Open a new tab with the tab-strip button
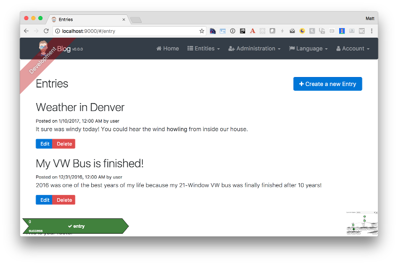This screenshot has width=398, height=265. (x=136, y=20)
